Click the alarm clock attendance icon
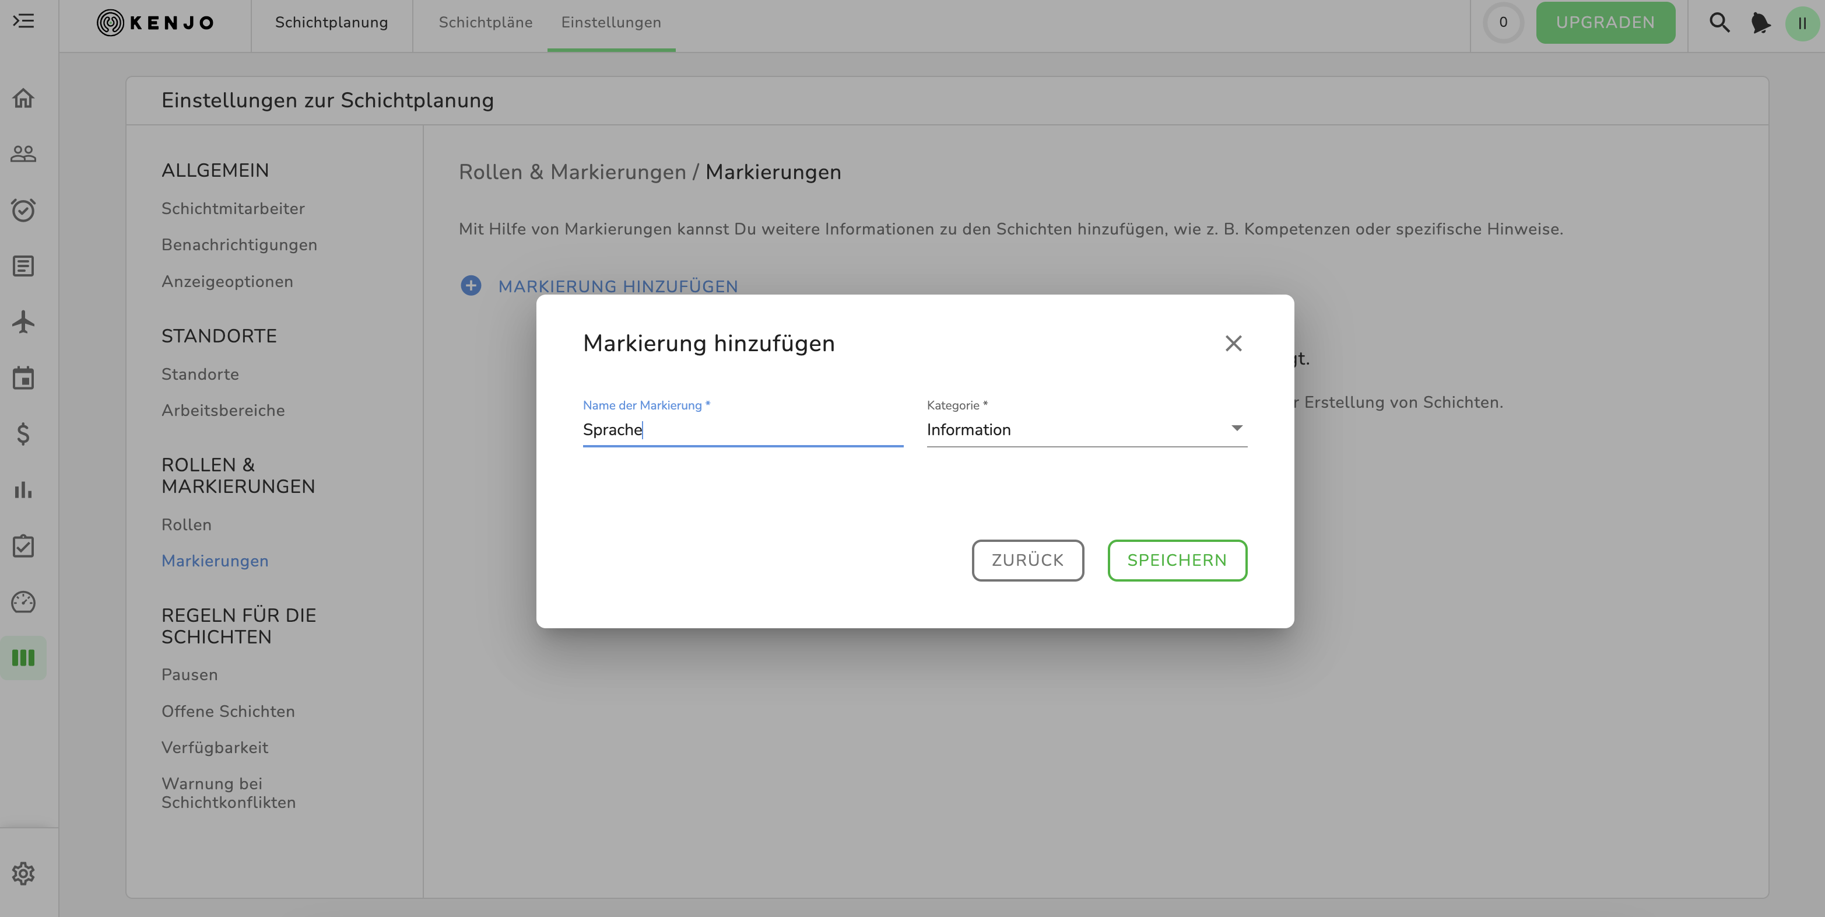 pyautogui.click(x=23, y=210)
